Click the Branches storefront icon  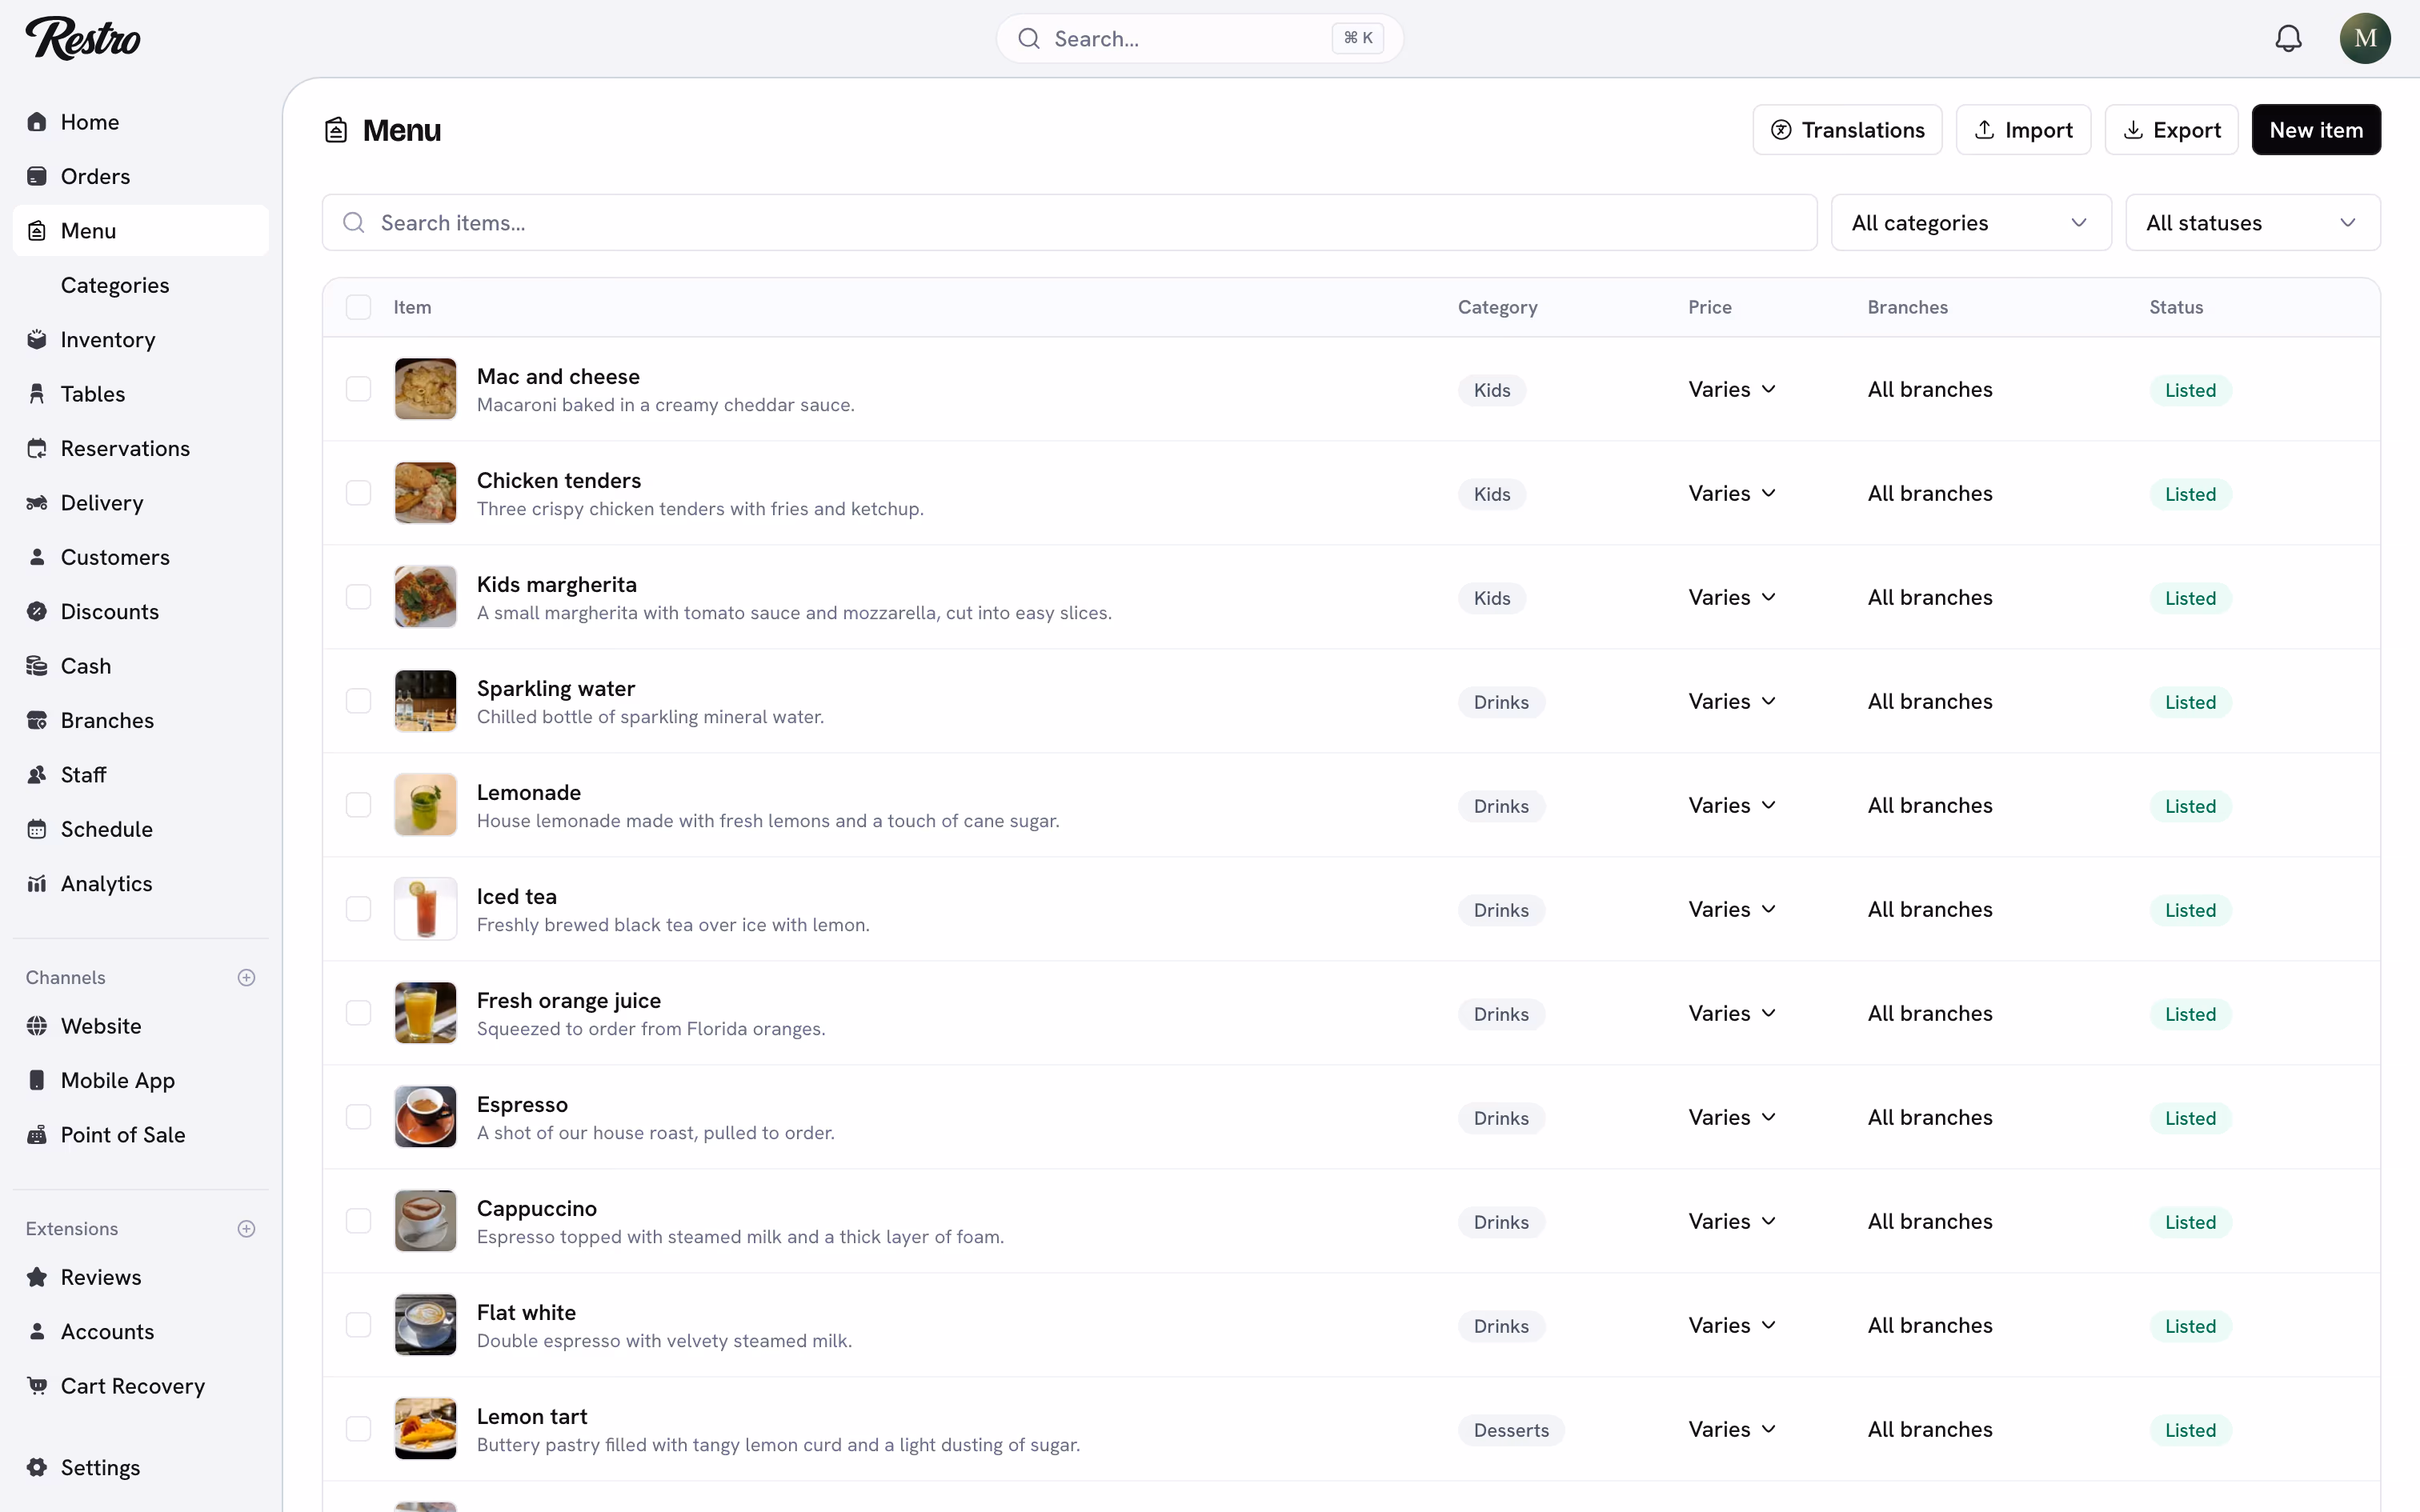point(37,720)
